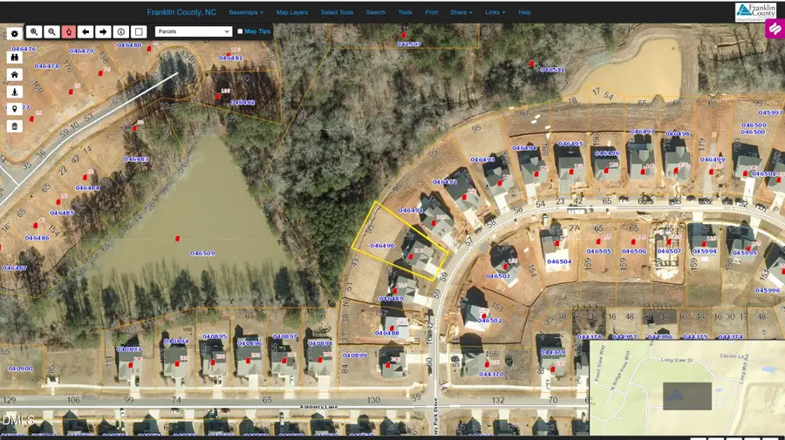Click the trash clear graphics icon

click(x=15, y=126)
